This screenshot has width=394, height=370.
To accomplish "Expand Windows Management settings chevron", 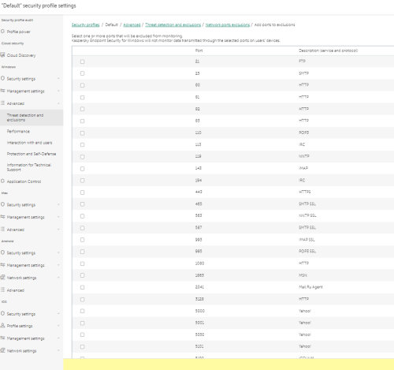I will pyautogui.click(x=58, y=91).
